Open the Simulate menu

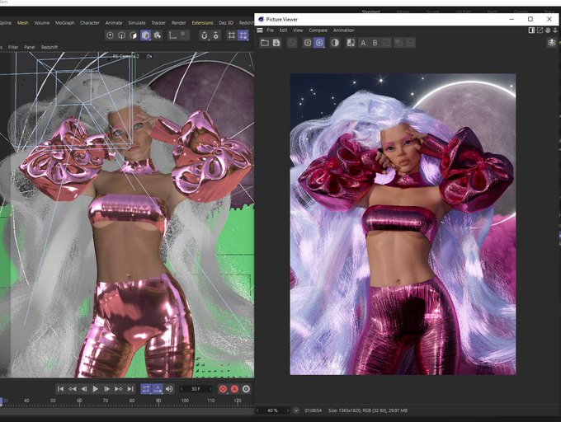coord(137,22)
